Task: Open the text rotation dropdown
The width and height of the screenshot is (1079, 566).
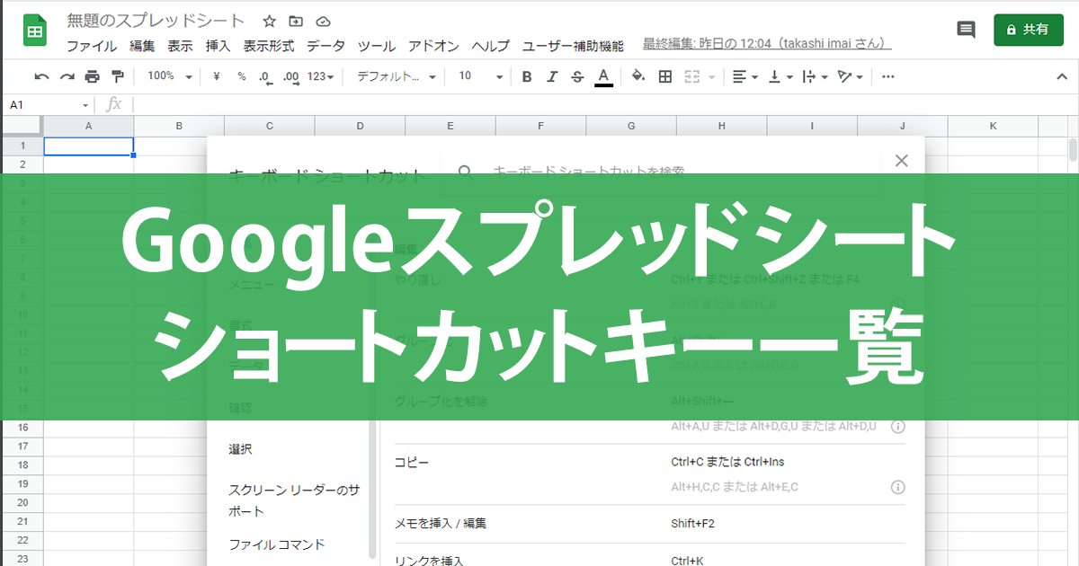Action: coord(850,77)
